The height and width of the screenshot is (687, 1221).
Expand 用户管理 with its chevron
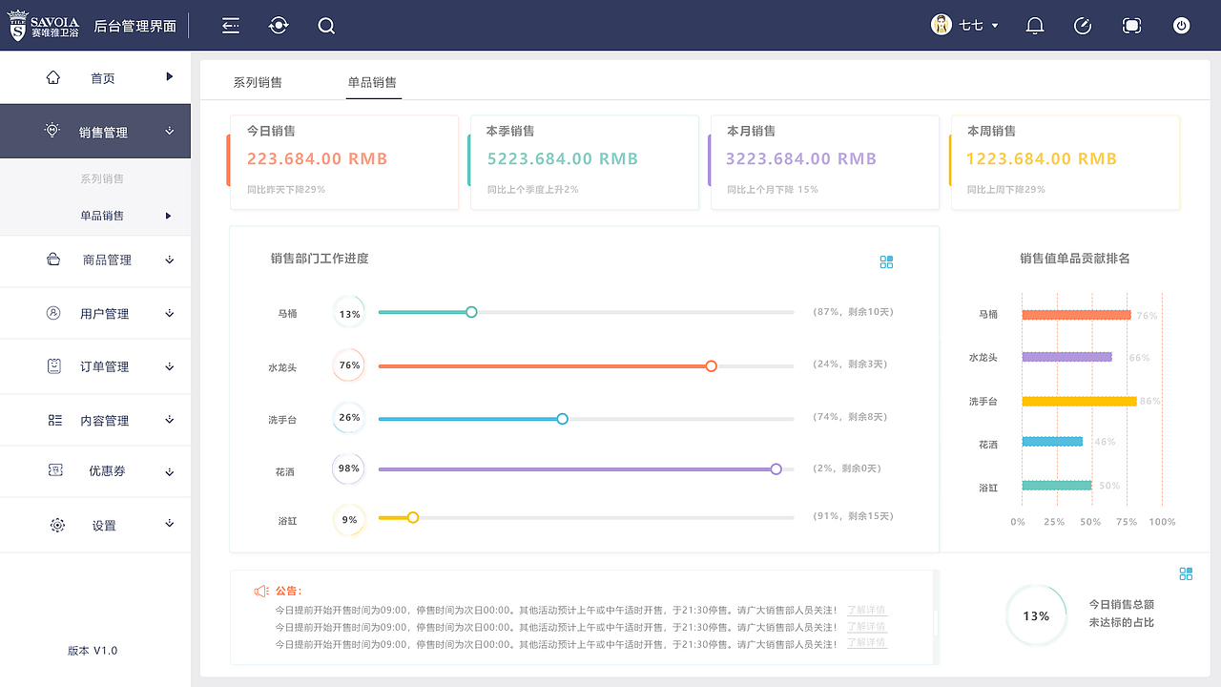pos(170,313)
